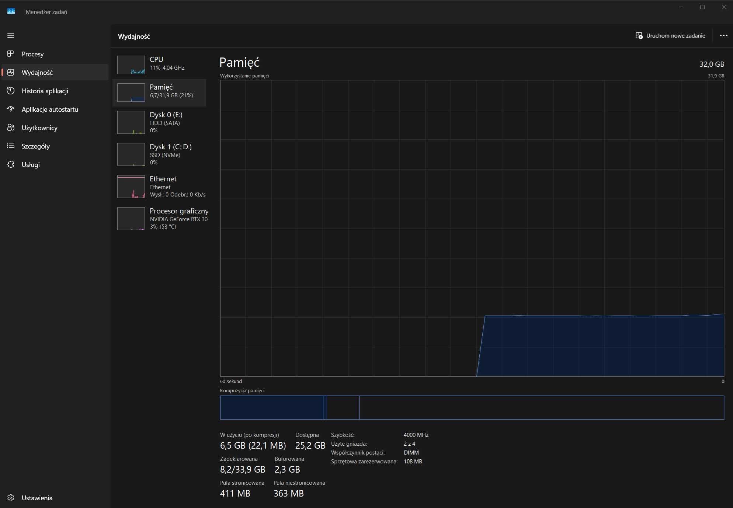Click the '8,2/33,9 GB' committed value
Screen dimensions: 733x508
tap(243, 470)
